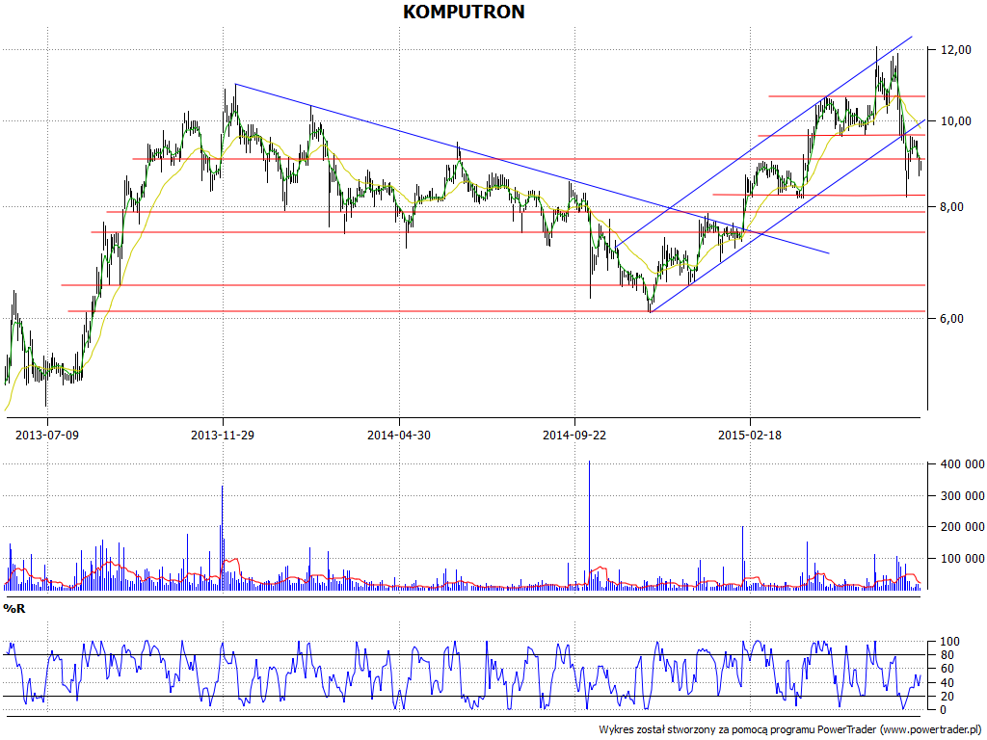
Task: Click the KOMPUTRON chart title
Action: point(464,12)
